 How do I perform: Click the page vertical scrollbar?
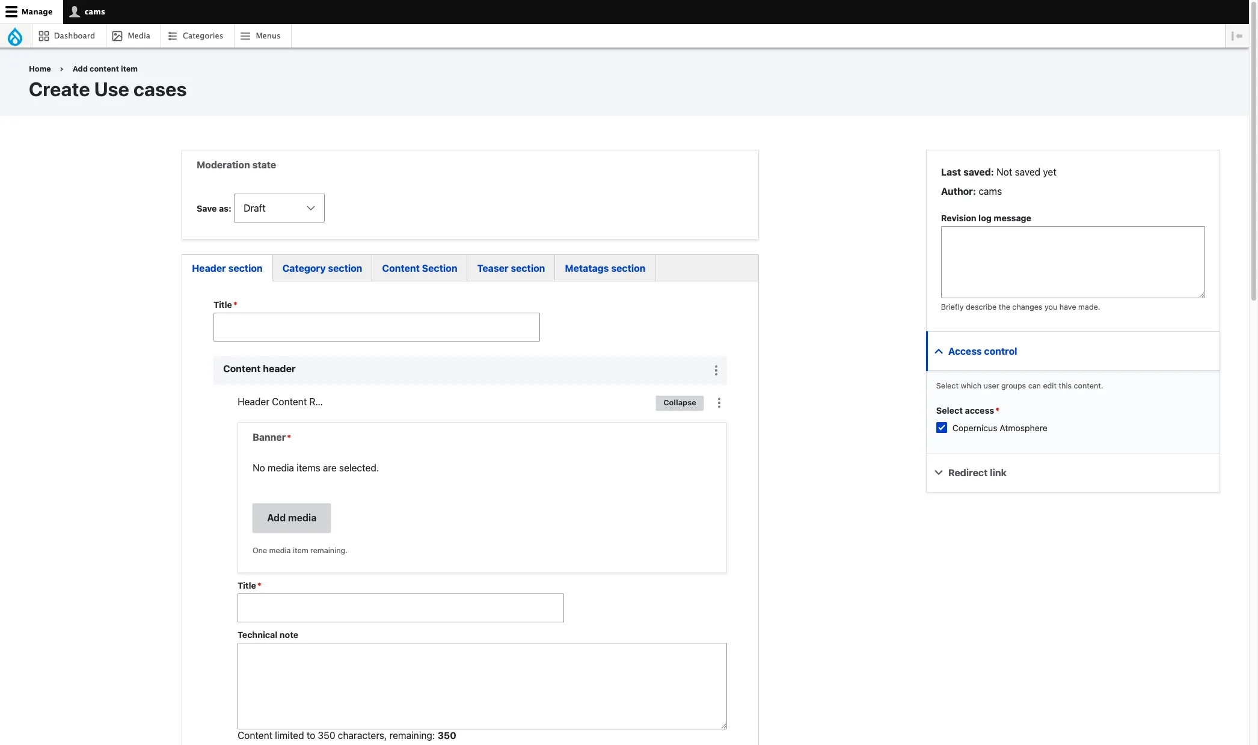1254,150
